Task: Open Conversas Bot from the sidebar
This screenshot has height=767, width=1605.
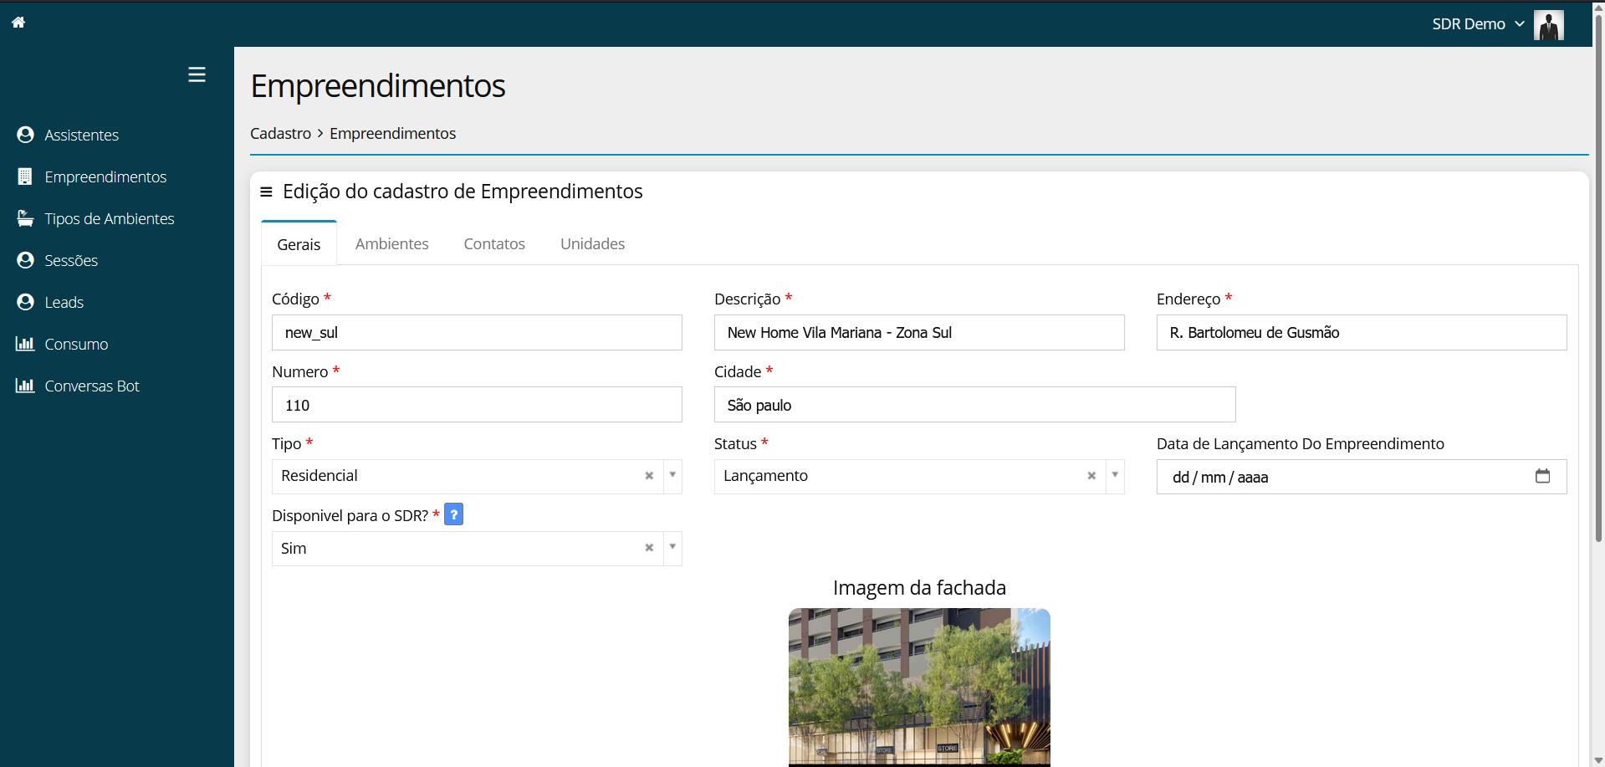Action: pos(91,386)
